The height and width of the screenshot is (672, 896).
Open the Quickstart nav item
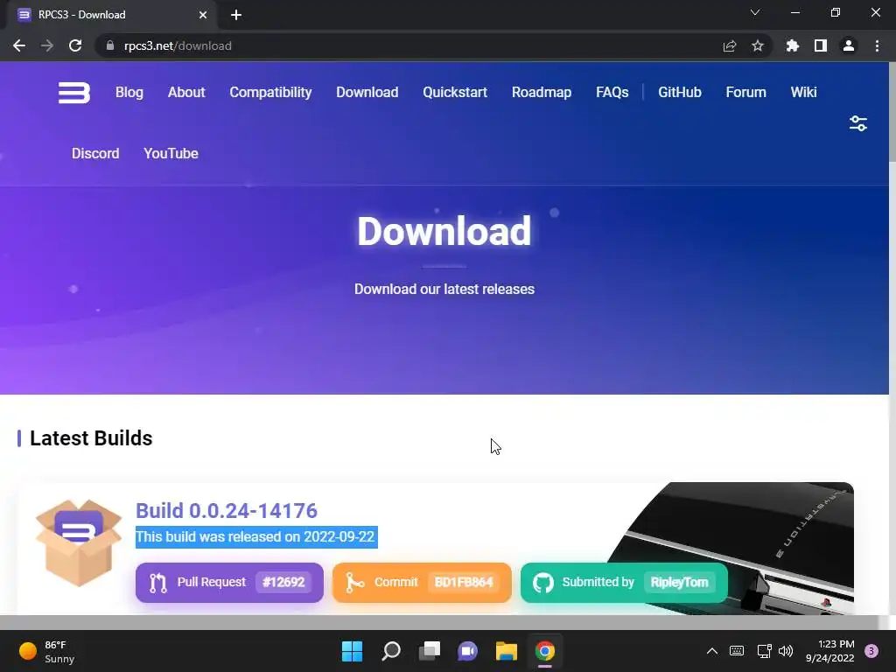455,93
